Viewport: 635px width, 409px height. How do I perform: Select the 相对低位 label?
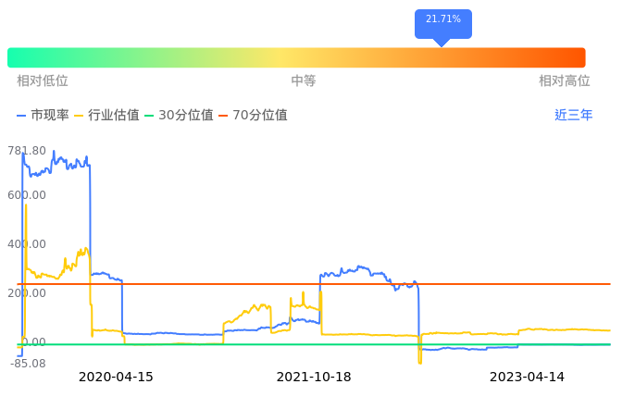point(43,81)
